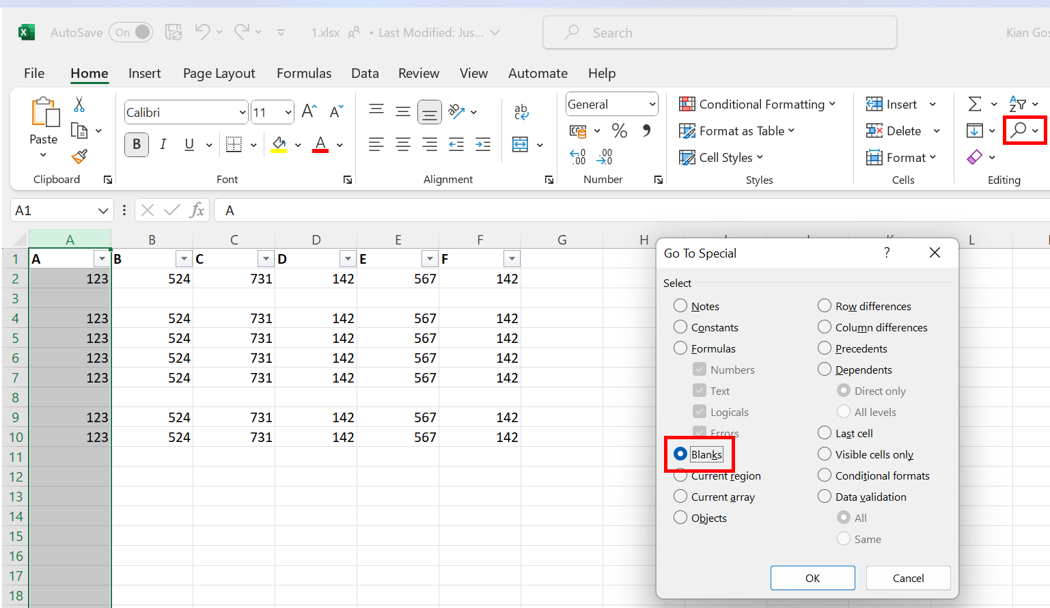The width and height of the screenshot is (1050, 608).
Task: Switch to the Page Layout tab
Action: pyautogui.click(x=219, y=73)
